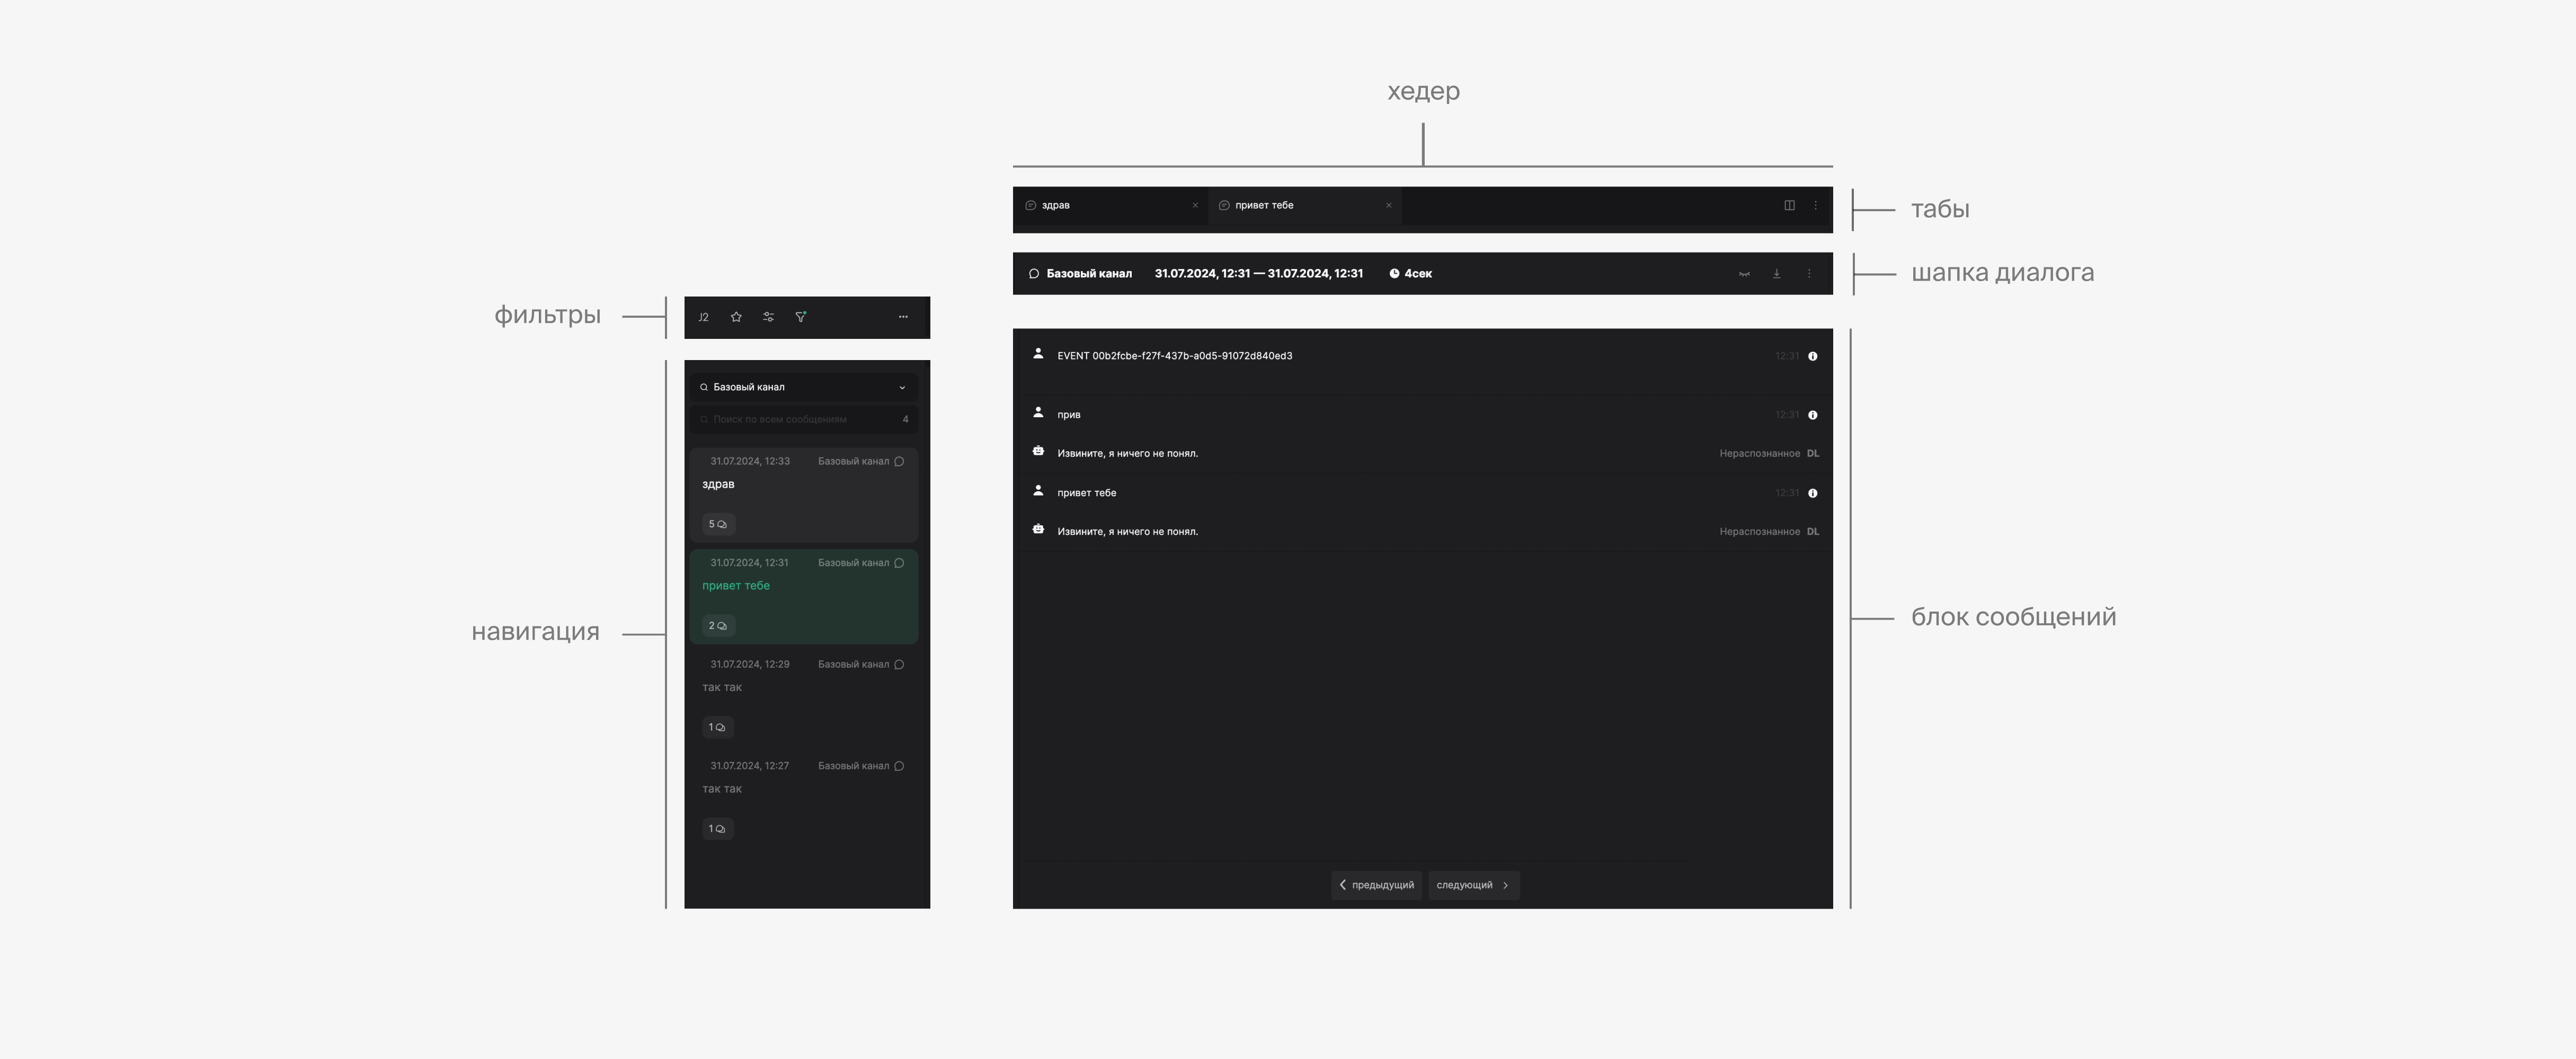This screenshot has width=2576, height=1059.
Task: Click the 2 messages badge on привет тебе card
Action: (x=718, y=626)
